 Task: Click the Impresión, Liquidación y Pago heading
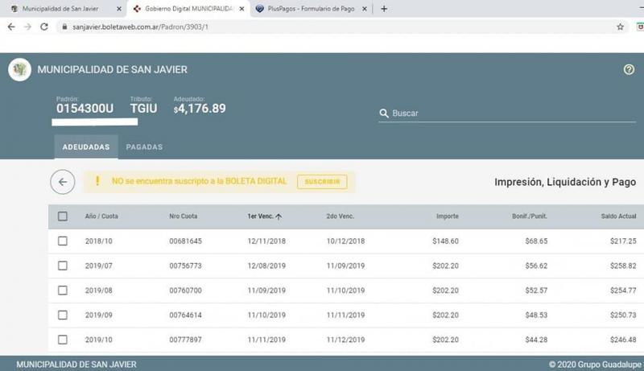pos(565,182)
